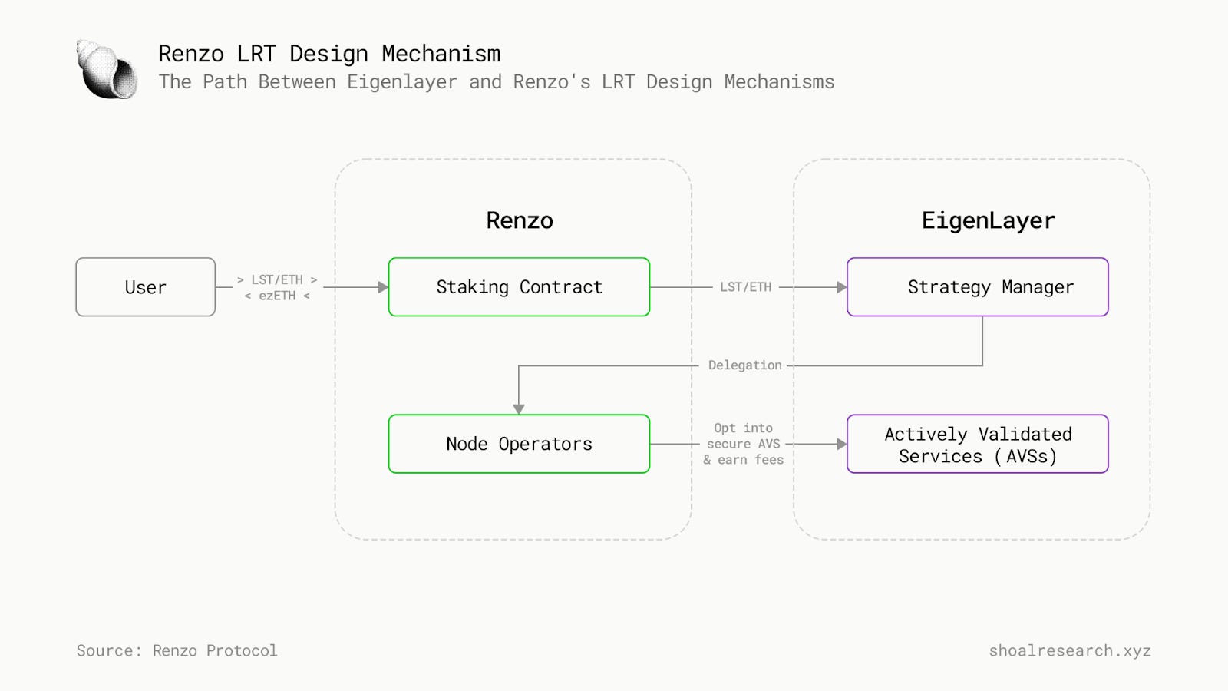Click the subtitle about Eigenlayer and Renzo's paths

click(x=497, y=82)
